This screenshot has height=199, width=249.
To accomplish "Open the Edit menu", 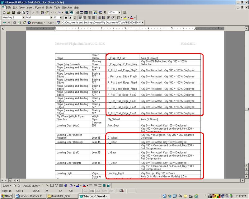I will coord(15,7).
